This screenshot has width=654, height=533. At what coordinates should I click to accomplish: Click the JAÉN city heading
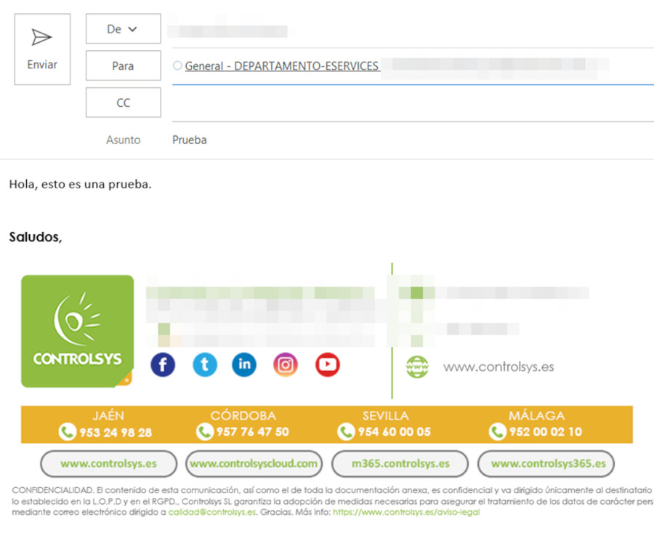108,416
